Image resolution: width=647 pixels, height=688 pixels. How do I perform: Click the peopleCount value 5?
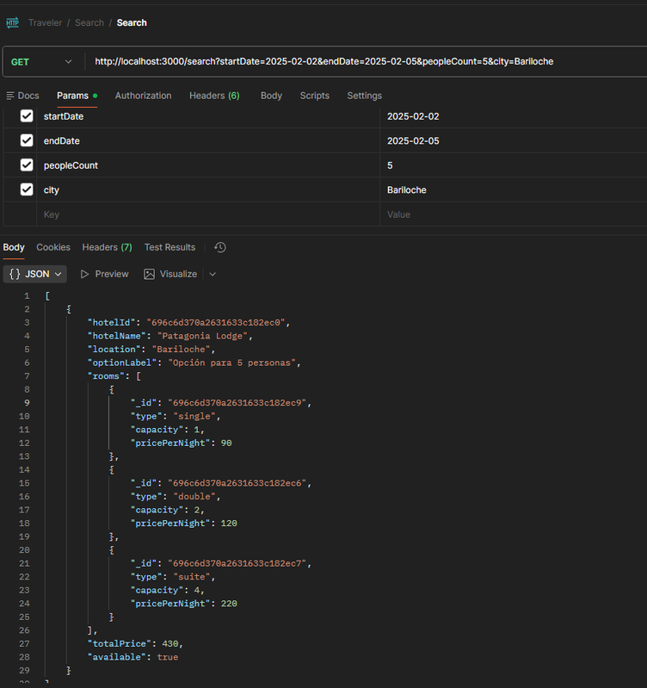pos(390,165)
